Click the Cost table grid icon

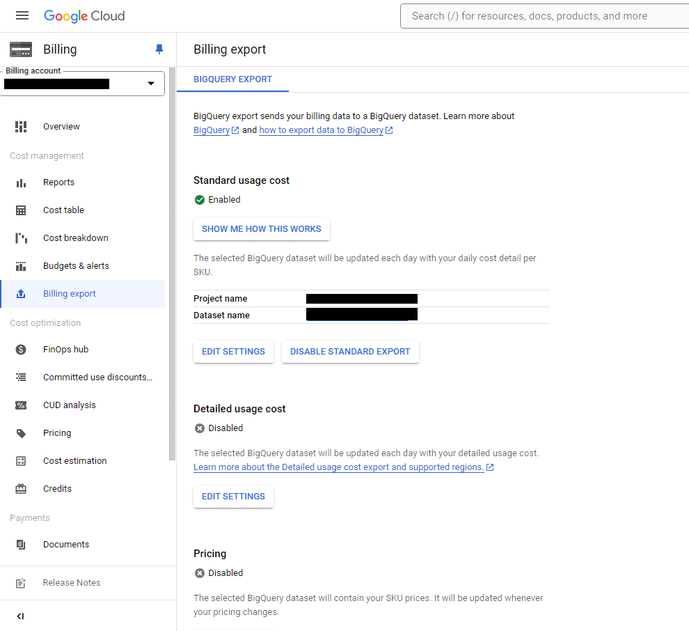click(21, 210)
